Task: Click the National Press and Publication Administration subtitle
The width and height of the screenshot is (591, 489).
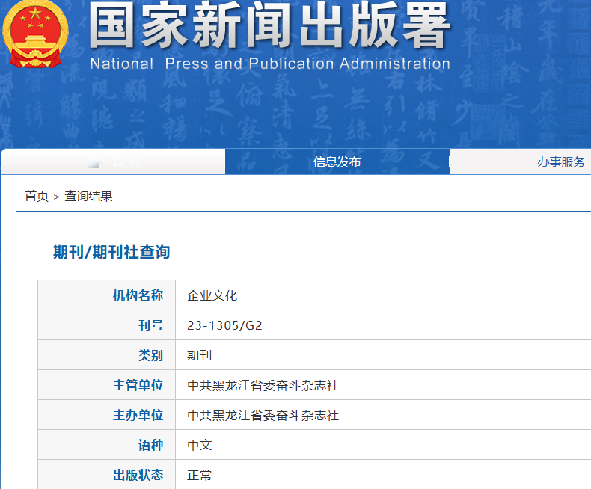Action: pos(270,64)
